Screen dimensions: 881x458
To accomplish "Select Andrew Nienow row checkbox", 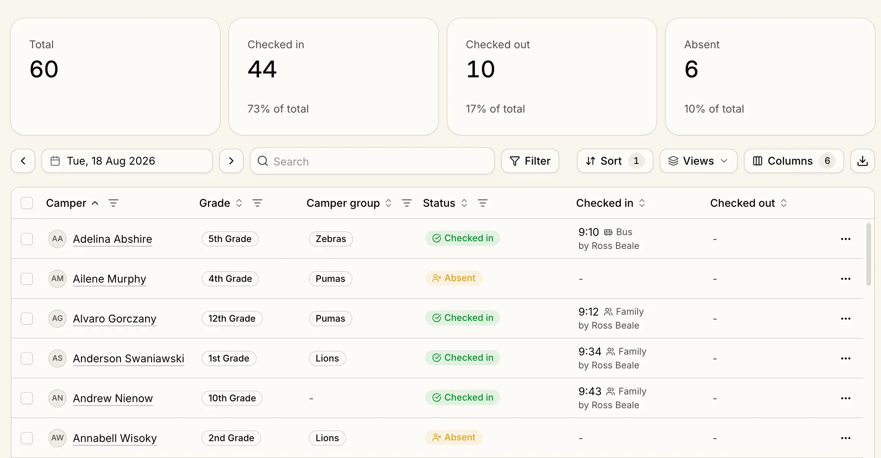I will pyautogui.click(x=27, y=398).
